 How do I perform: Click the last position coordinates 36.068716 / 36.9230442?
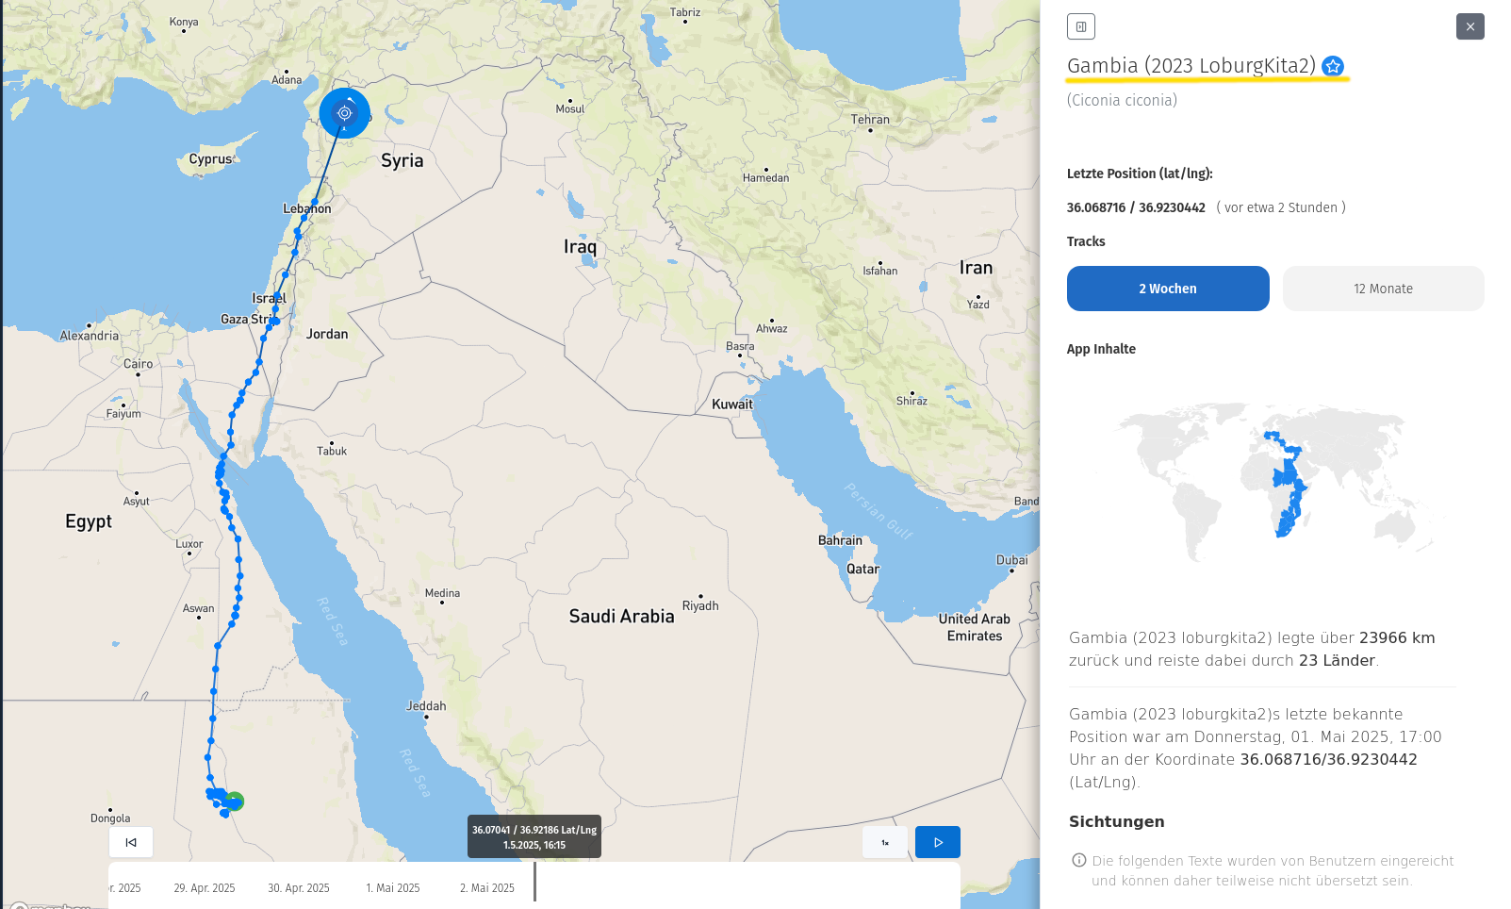pyautogui.click(x=1136, y=207)
